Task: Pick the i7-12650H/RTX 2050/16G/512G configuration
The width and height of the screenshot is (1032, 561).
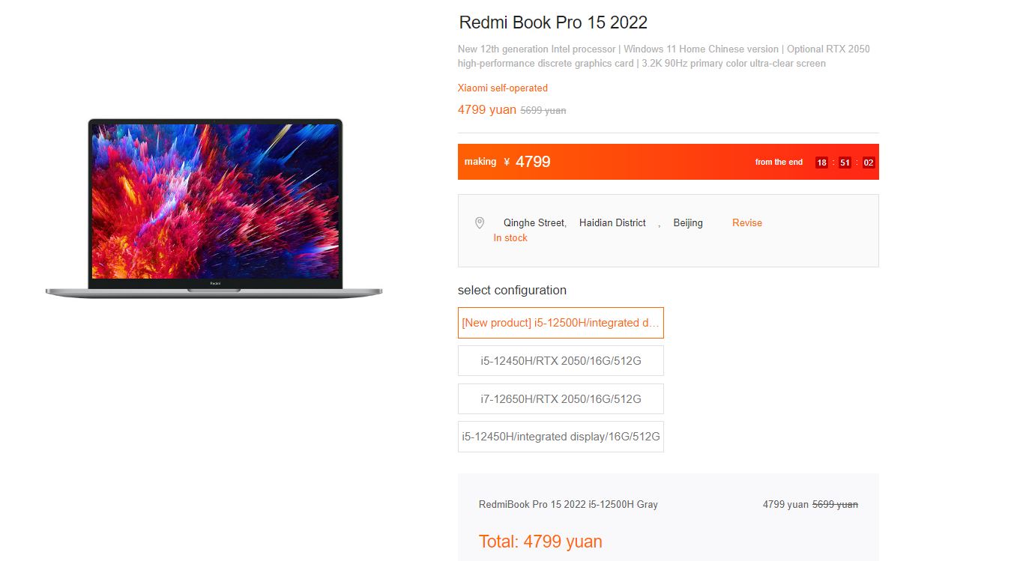Action: click(x=561, y=398)
